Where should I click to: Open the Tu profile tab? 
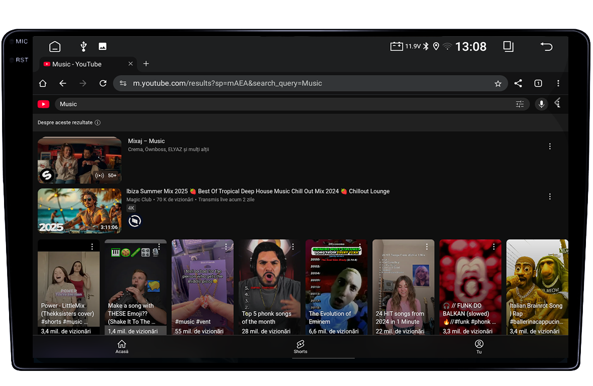479,347
